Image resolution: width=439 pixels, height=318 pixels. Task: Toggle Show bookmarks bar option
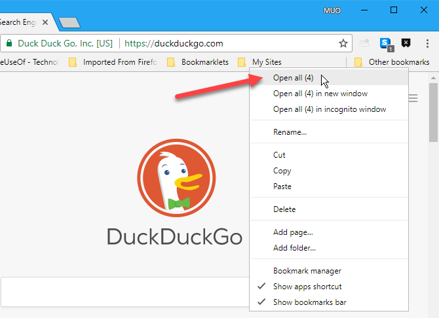pyautogui.click(x=309, y=302)
